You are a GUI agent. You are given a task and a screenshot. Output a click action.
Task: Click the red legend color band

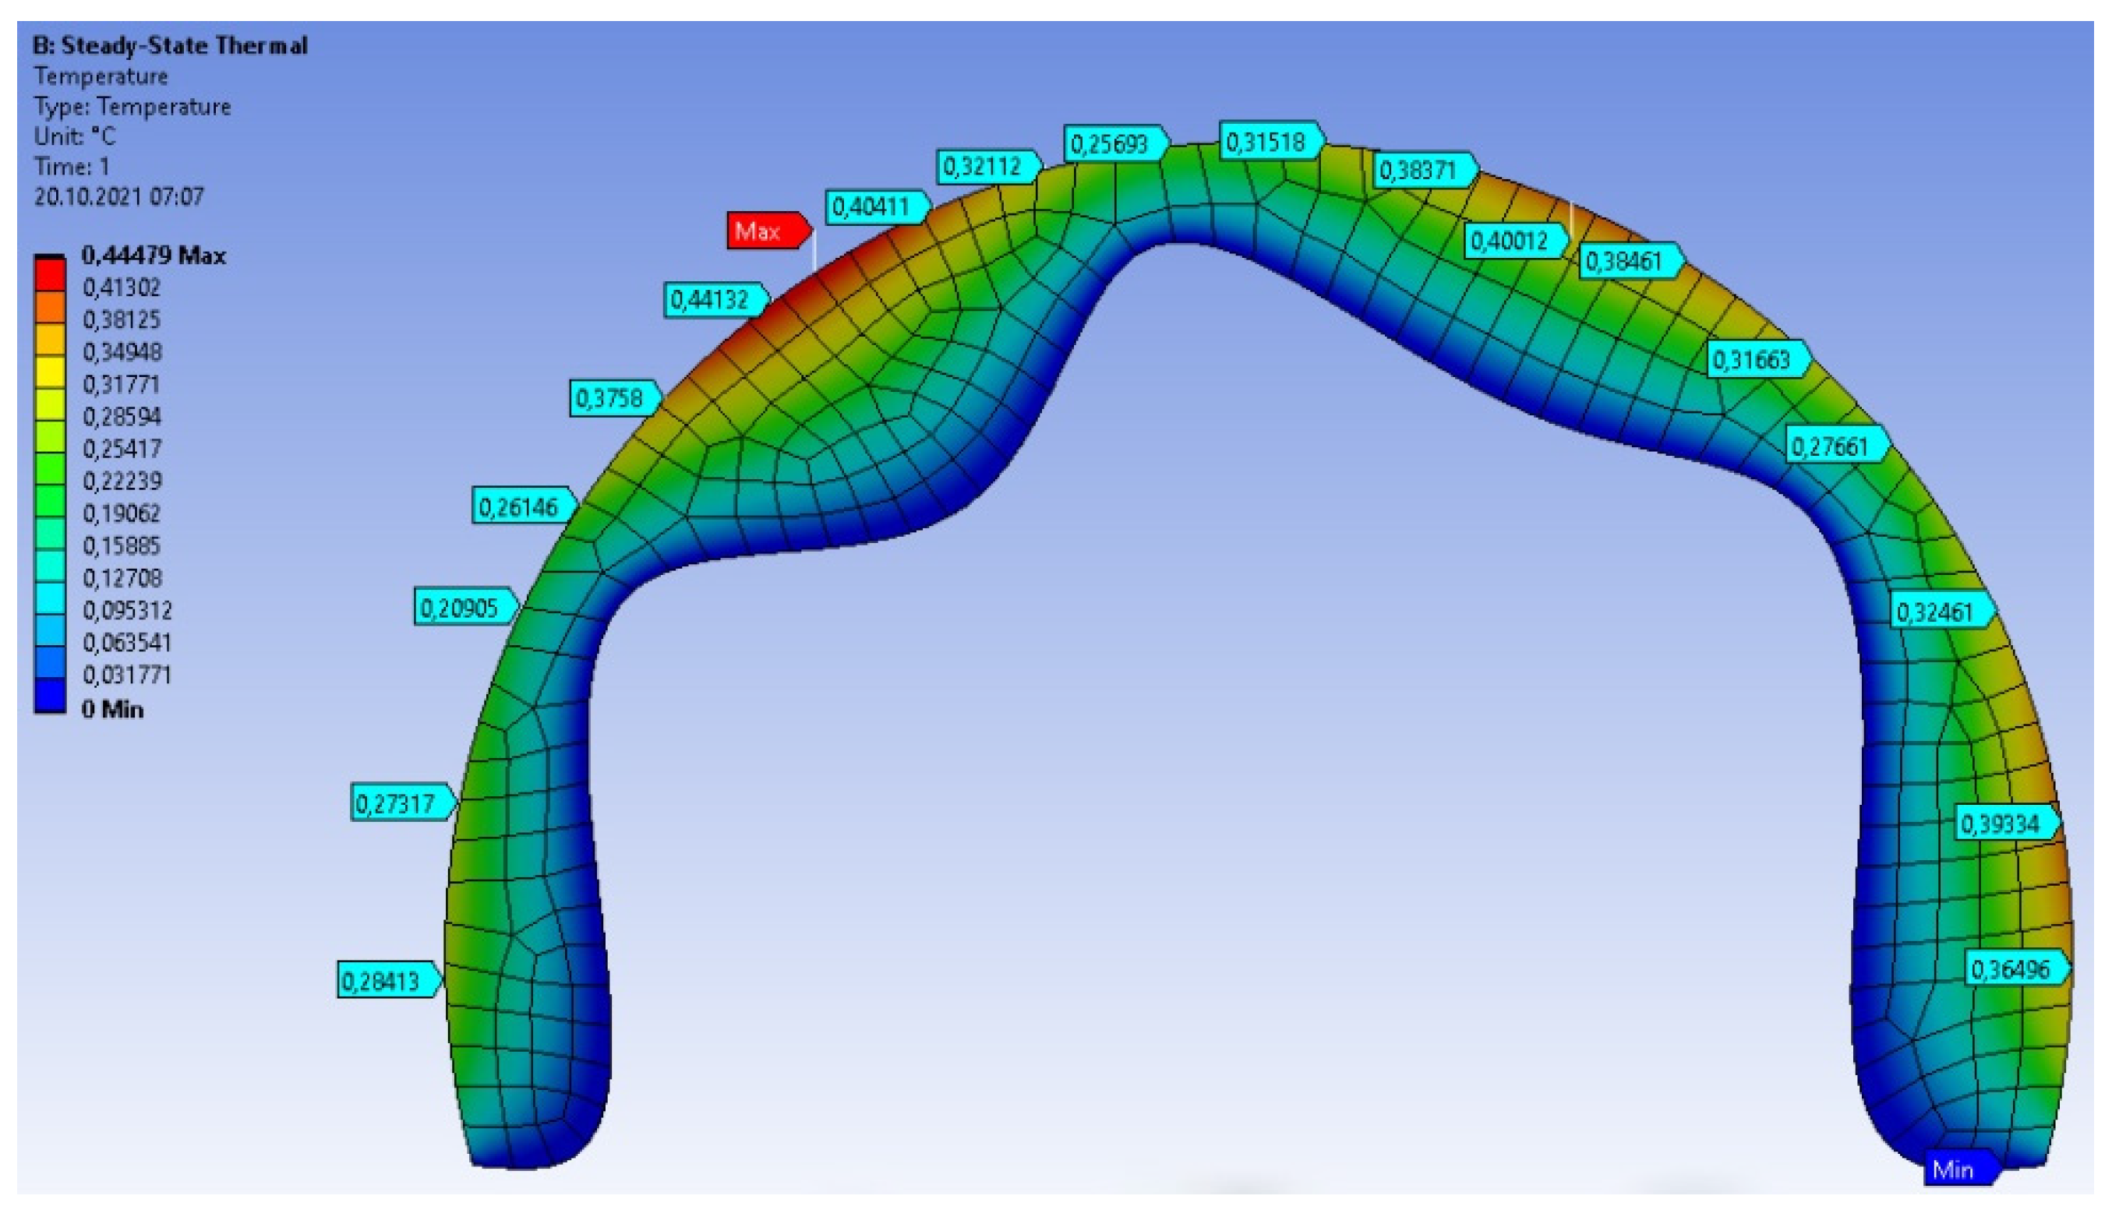tap(49, 273)
